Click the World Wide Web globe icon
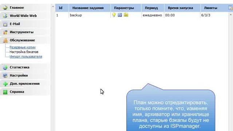This screenshot has height=131, width=233. click(x=5, y=16)
